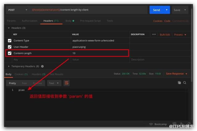Open the POST method dropdown
Image resolution: width=197 pixels, height=131 pixels.
pos(18,10)
